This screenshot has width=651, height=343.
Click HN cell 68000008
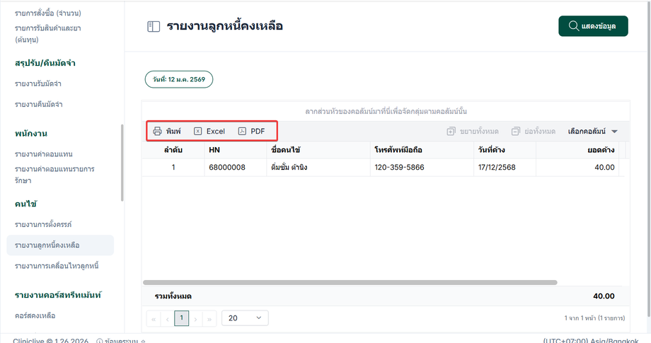pos(227,167)
